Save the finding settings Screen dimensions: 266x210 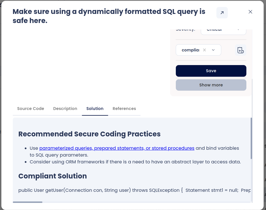tap(211, 71)
